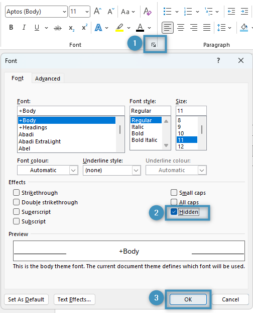Screen dimensions: 253x313
Task: Enable Subscript checkbox
Action: (17, 221)
